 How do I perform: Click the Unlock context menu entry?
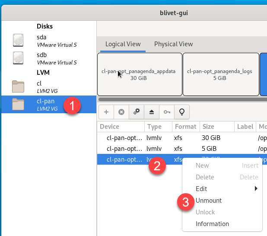click(222, 212)
